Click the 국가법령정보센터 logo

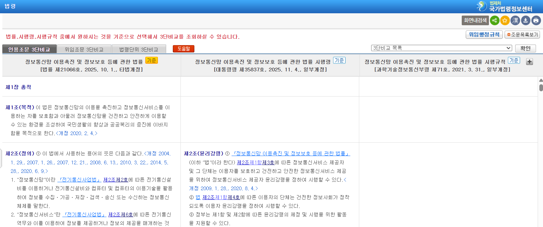(x=504, y=6)
